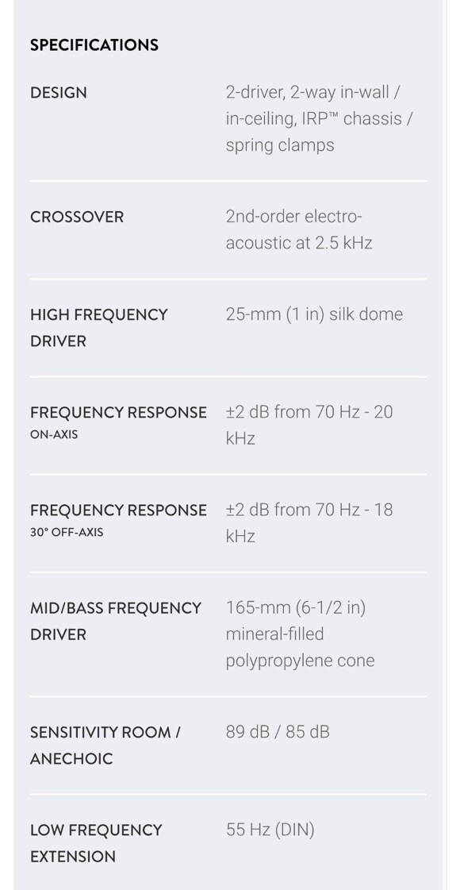Click the SENSITIVITY ROOM / ANECHOIC label
The height and width of the screenshot is (890, 460).
point(105,746)
